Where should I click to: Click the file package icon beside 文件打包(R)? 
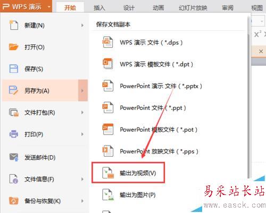point(14,113)
